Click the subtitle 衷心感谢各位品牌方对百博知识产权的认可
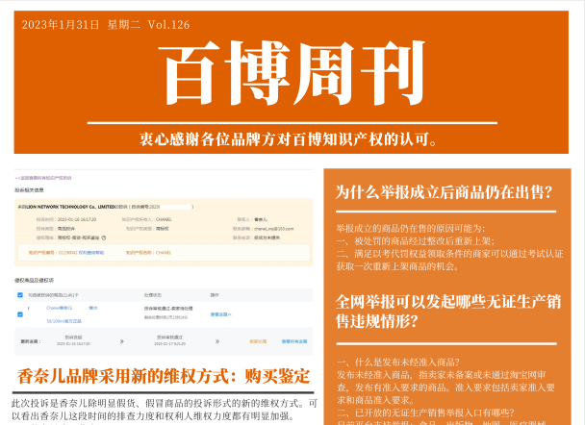 [288, 139]
